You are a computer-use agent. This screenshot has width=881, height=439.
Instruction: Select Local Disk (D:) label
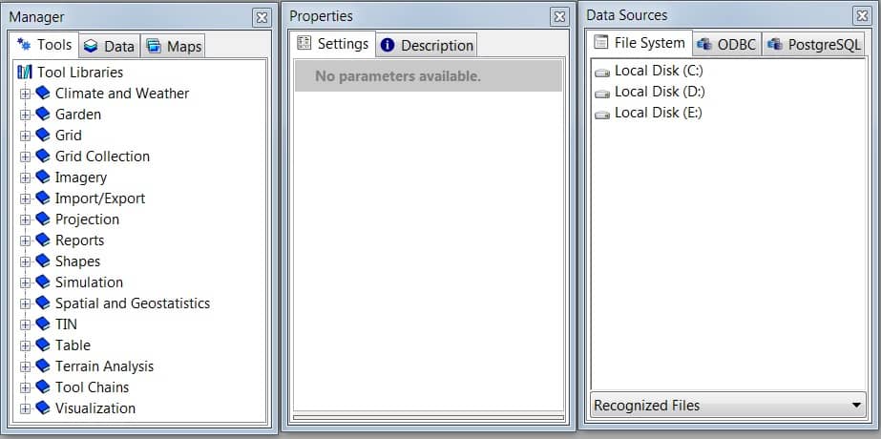[660, 92]
